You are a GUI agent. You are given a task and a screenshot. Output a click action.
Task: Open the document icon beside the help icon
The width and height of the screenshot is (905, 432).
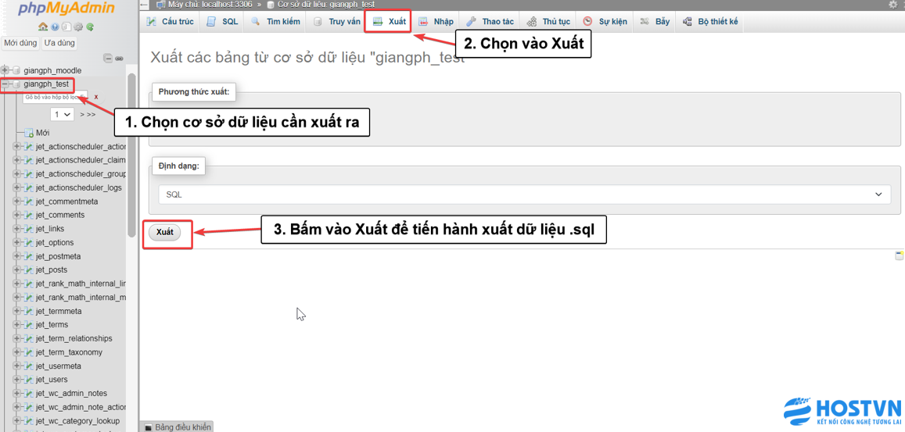pos(66,27)
